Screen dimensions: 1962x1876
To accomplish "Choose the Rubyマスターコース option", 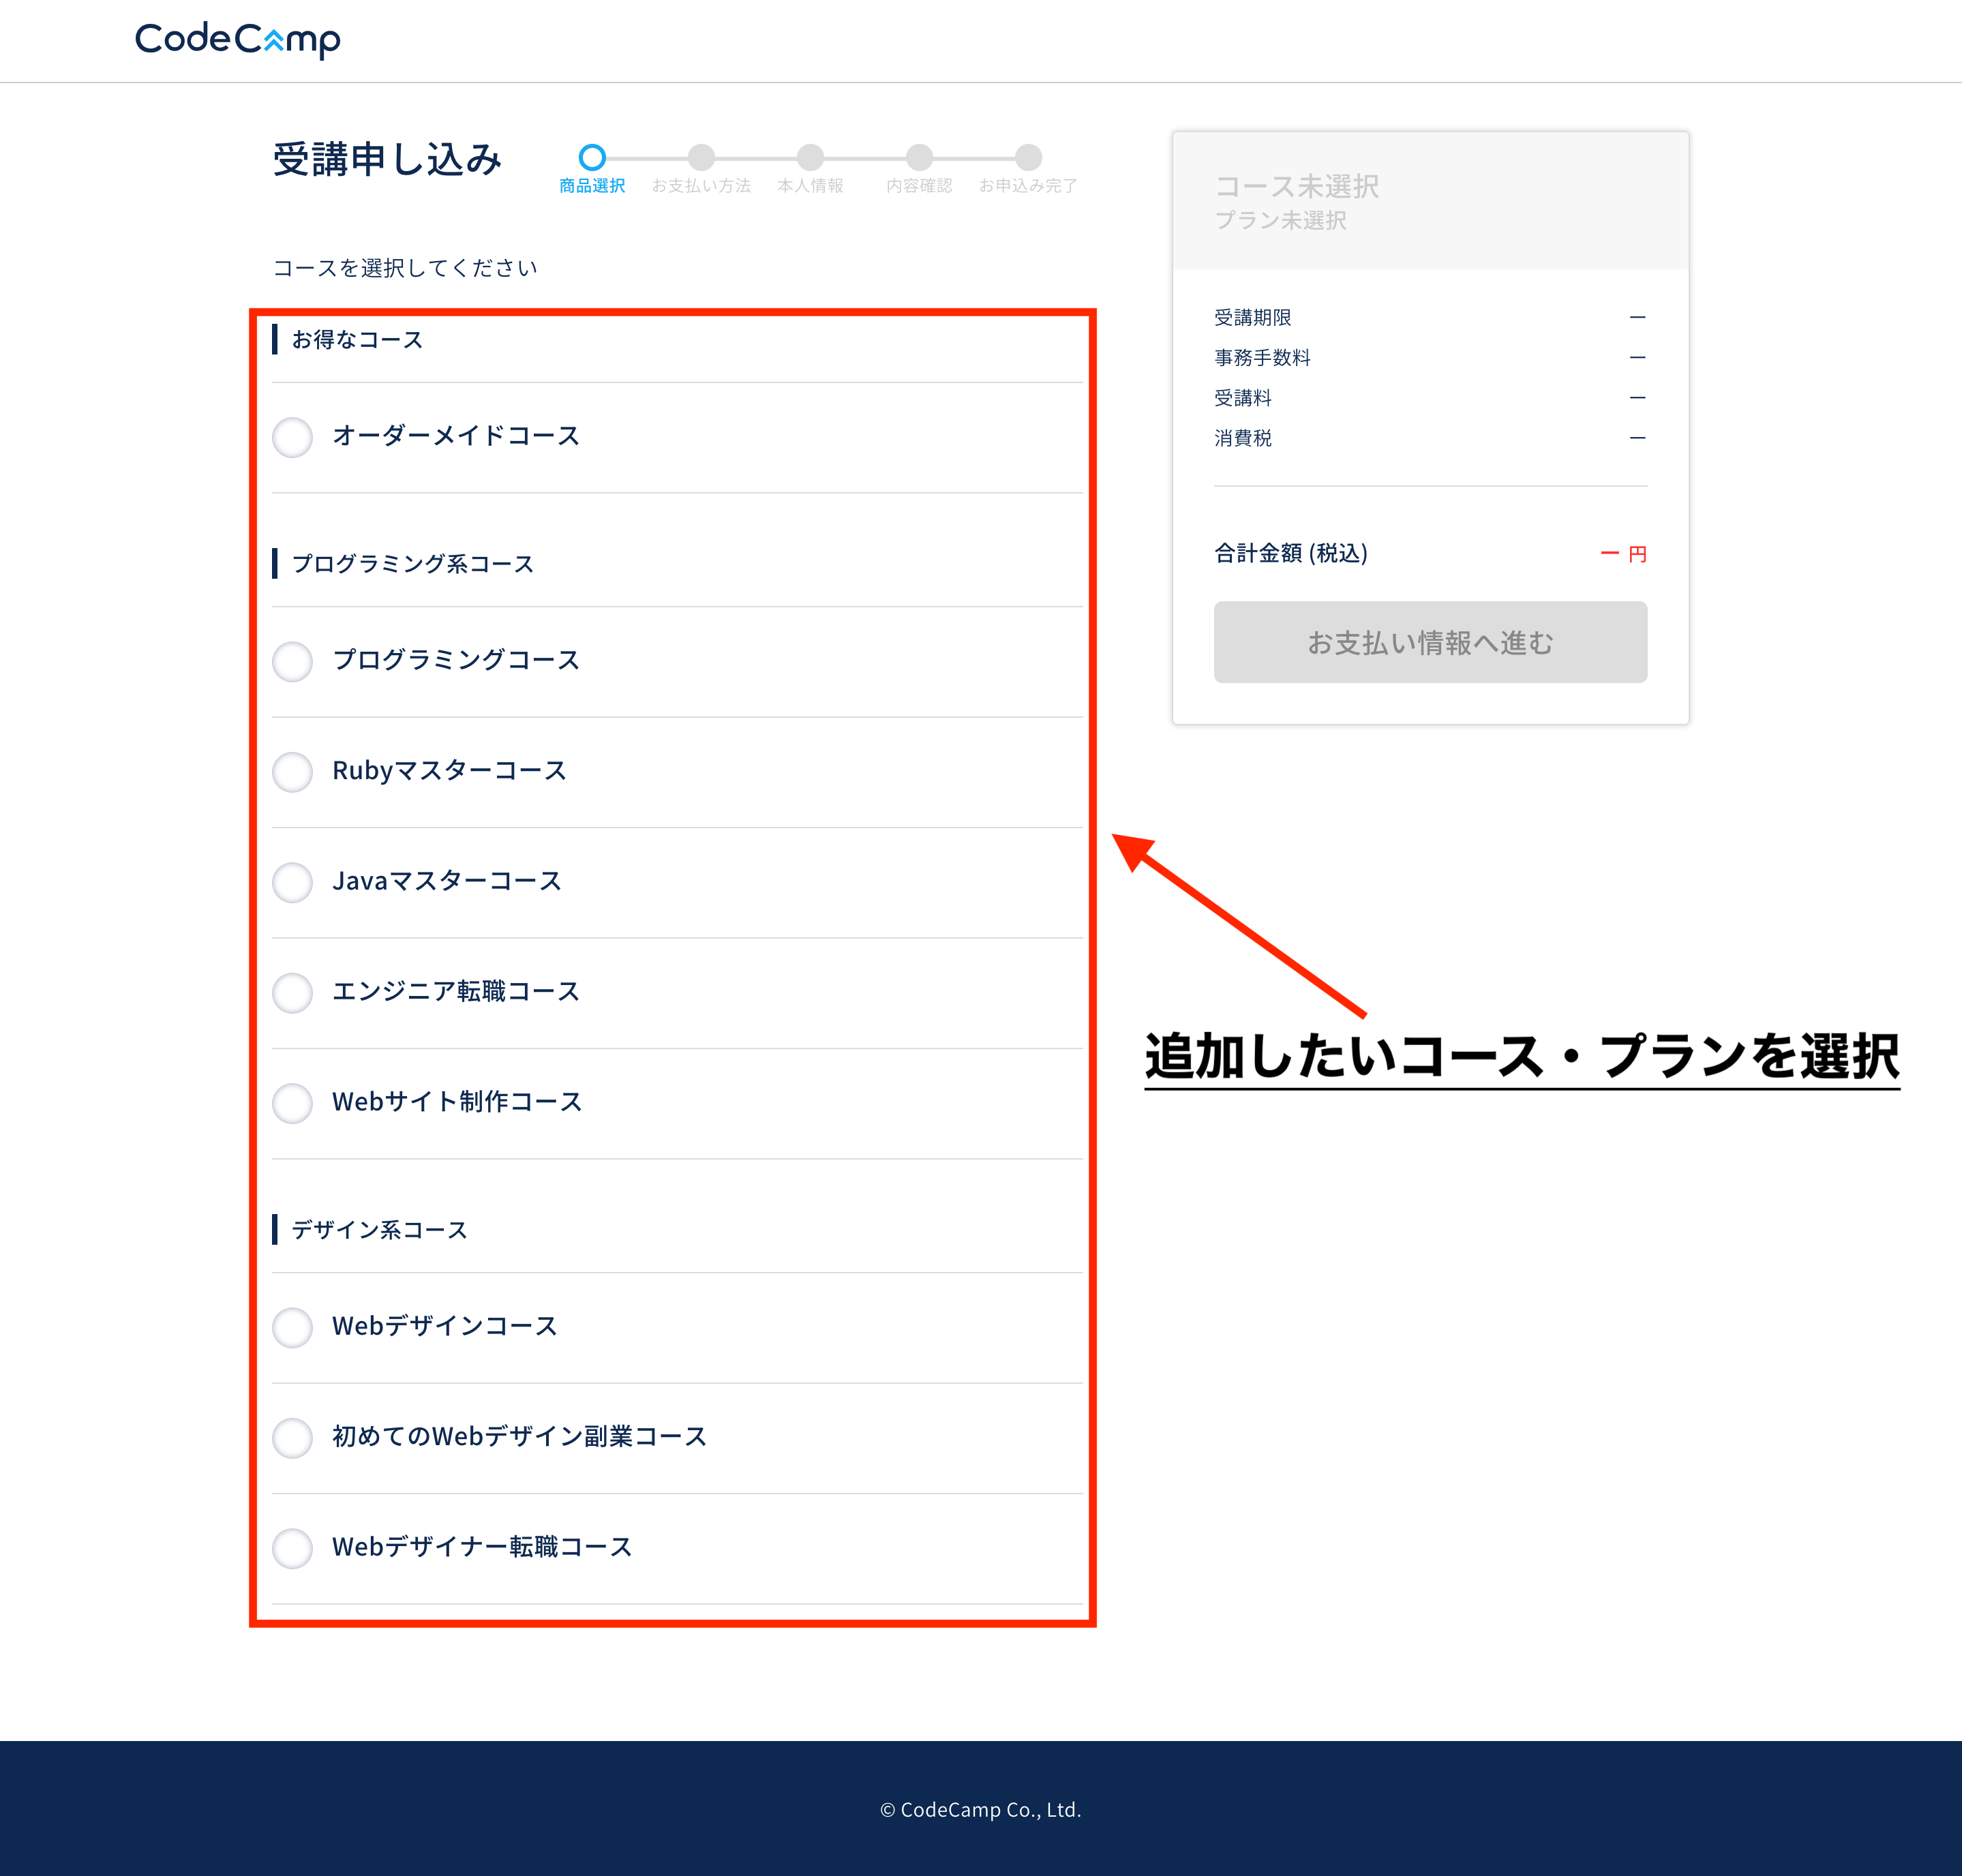I will 293,772.
